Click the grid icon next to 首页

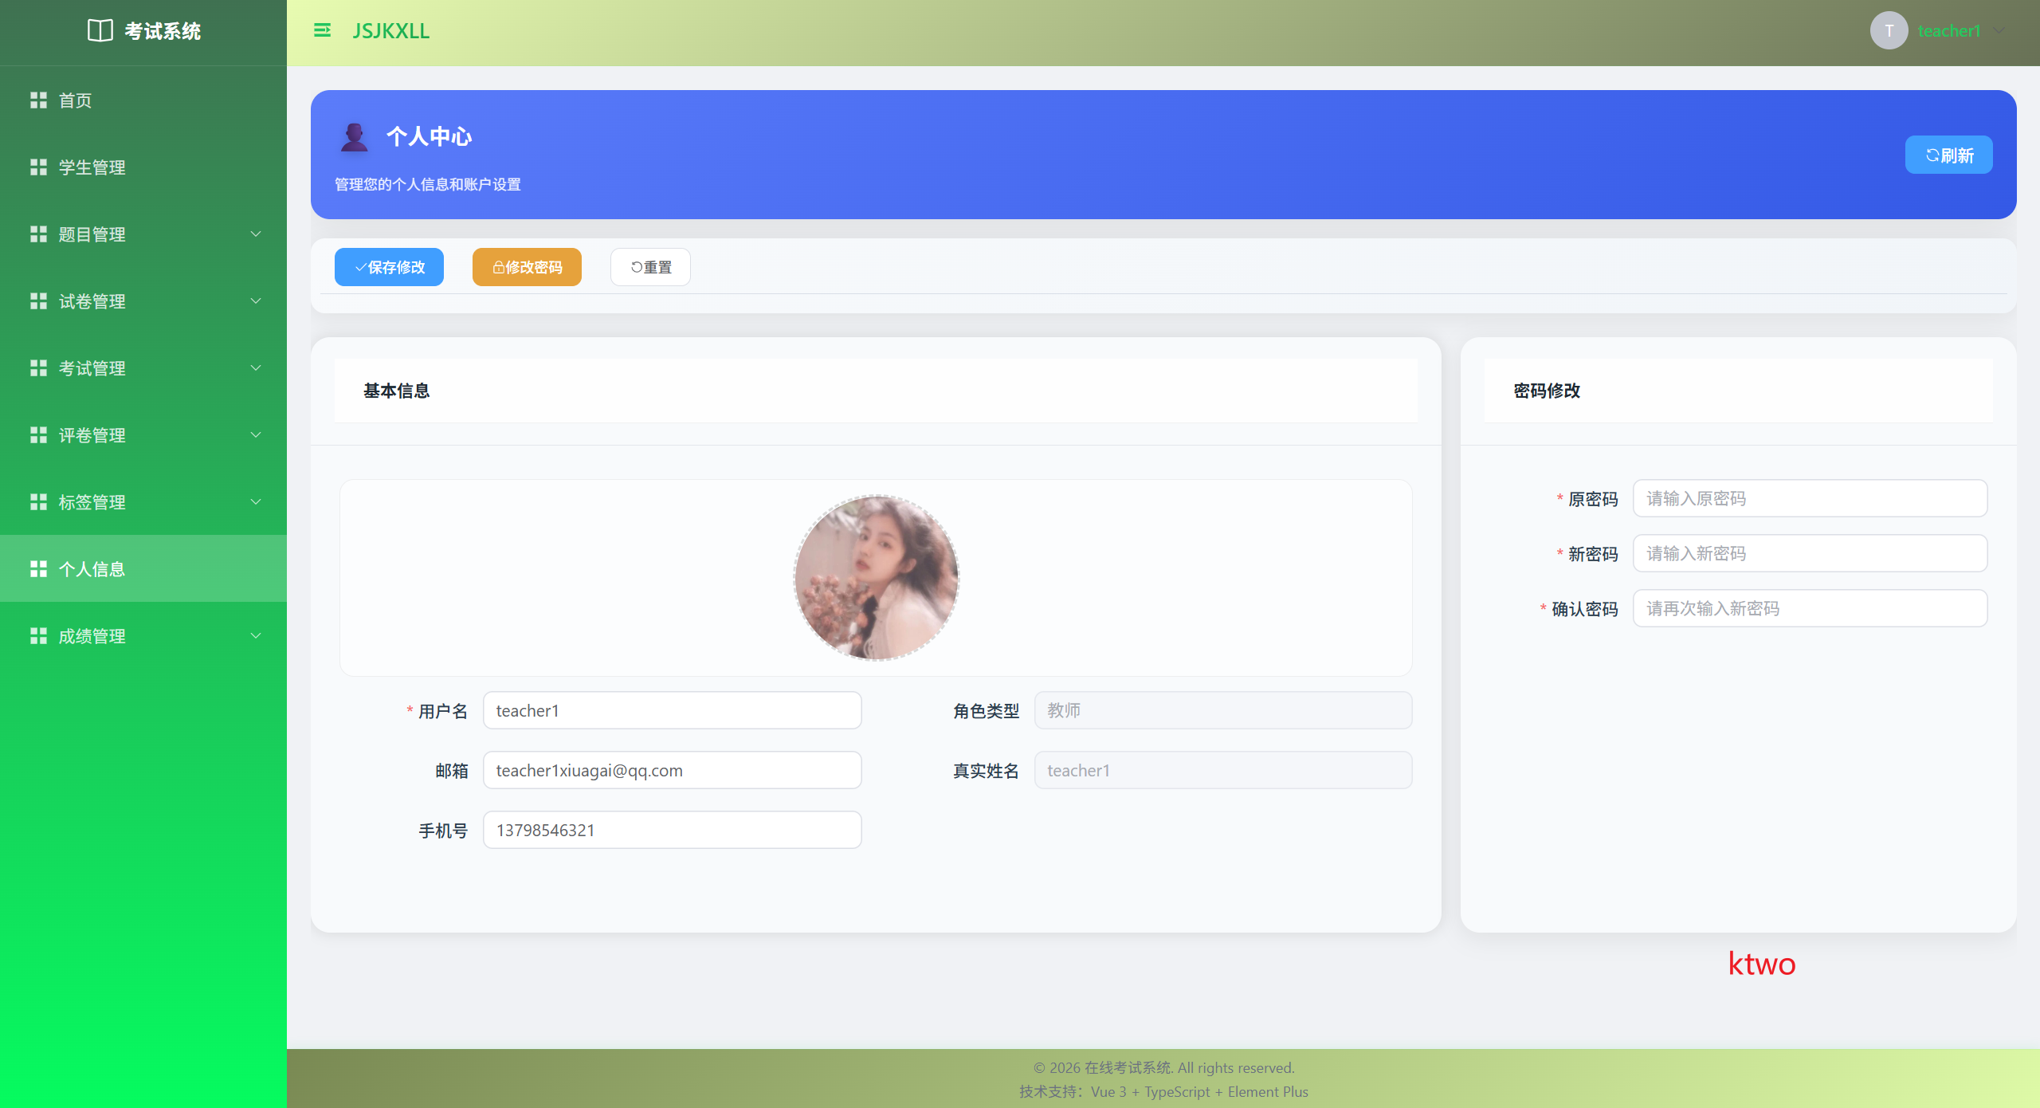[x=38, y=100]
